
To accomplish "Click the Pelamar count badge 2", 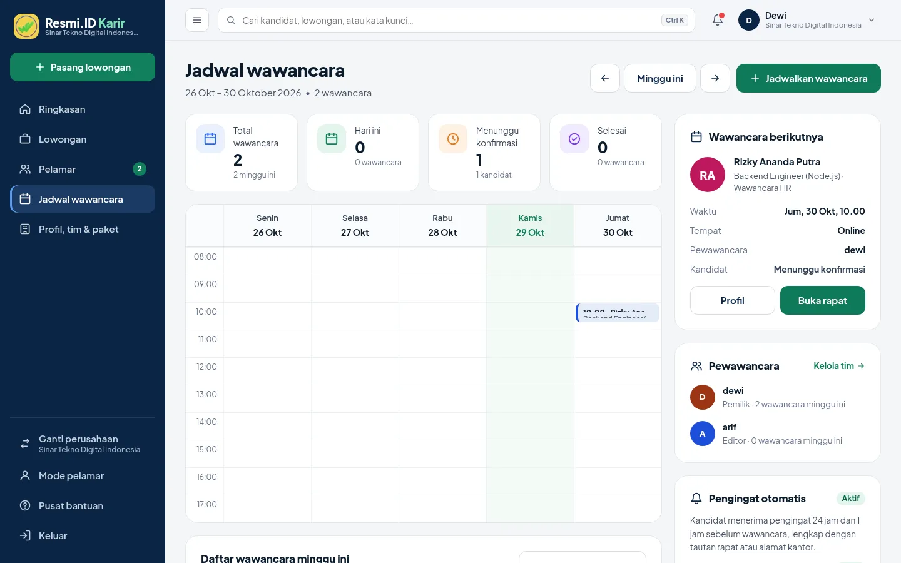I will [140, 169].
